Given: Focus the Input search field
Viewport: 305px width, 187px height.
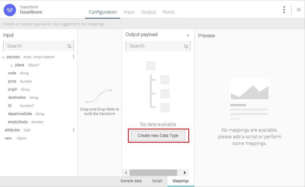Looking at the screenshot, I should pyautogui.click(x=39, y=46).
